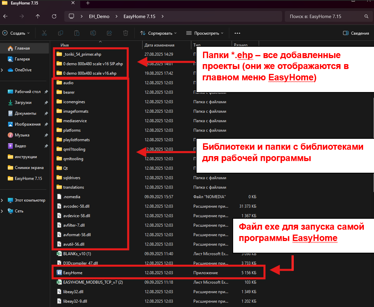Click EH_Demo in the address breadcrumb
This screenshot has height=307, width=374.
(x=99, y=17)
